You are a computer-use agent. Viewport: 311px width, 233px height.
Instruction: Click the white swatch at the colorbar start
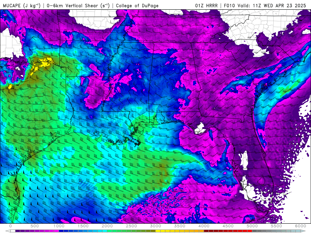click(13, 231)
